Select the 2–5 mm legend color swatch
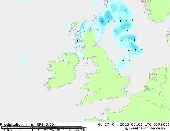Viewport: 170px width, 131px height. coord(23,128)
